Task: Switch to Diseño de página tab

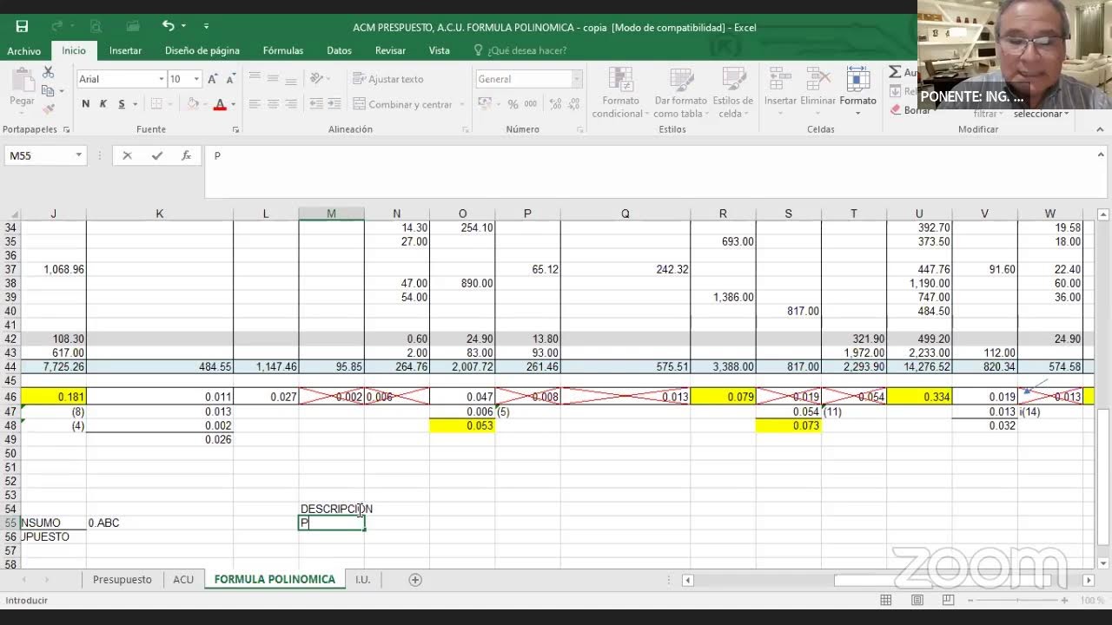Action: click(202, 50)
